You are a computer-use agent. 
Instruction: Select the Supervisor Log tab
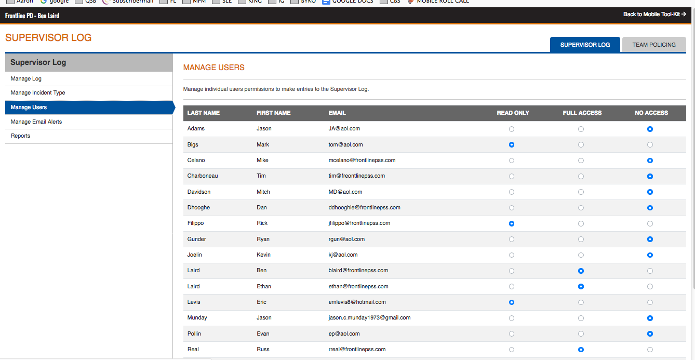(x=585, y=45)
